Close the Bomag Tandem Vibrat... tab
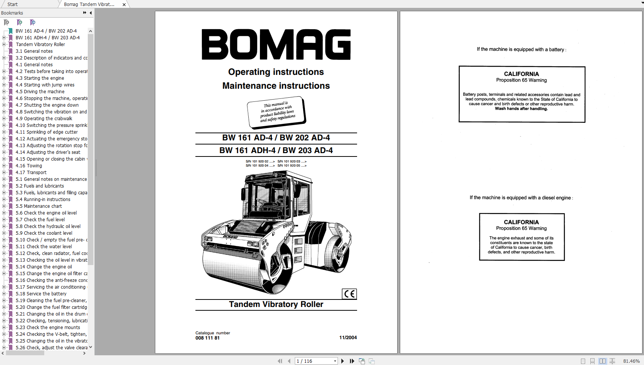Screen dimensions: 644x365 click(124, 4)
